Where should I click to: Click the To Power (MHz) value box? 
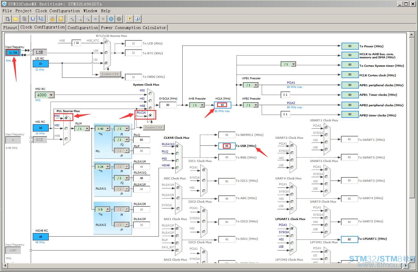click(350, 46)
